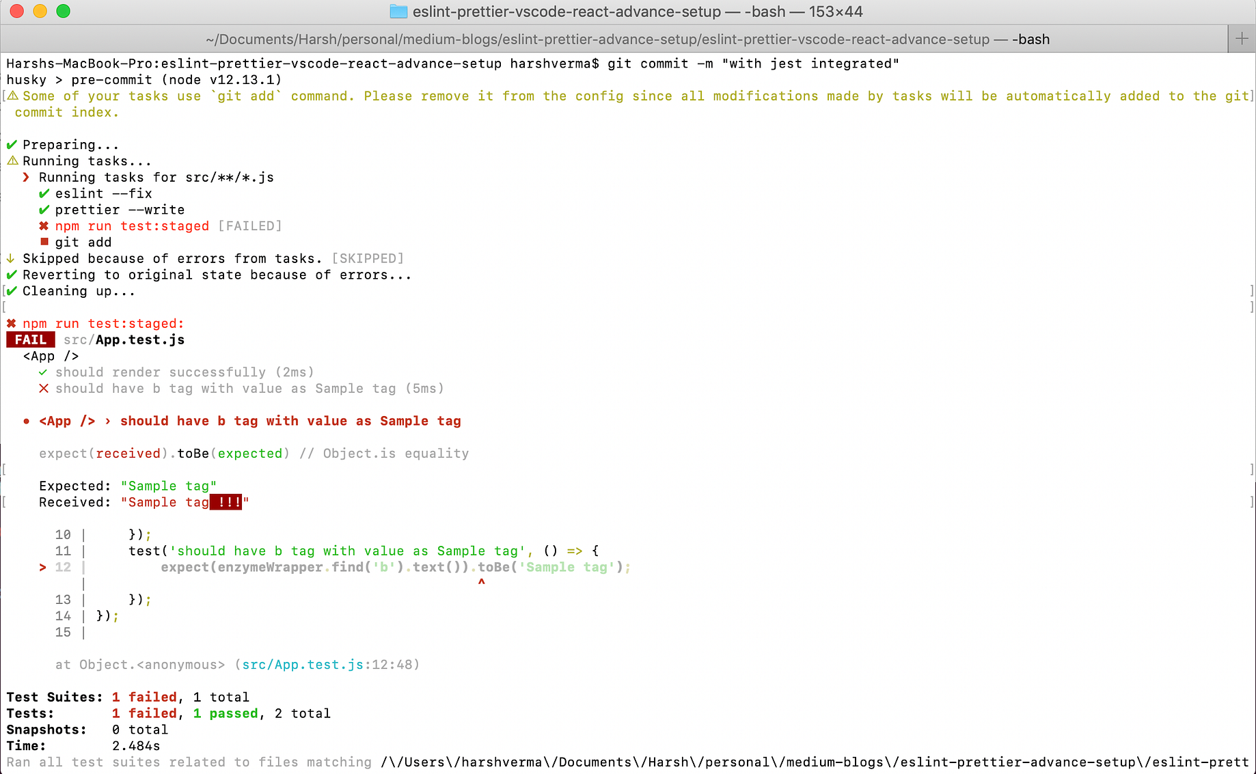The height and width of the screenshot is (774, 1256).
Task: Click the folder icon in the title bar
Action: (398, 12)
